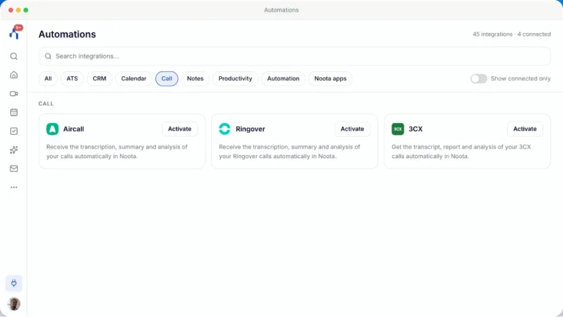The width and height of the screenshot is (563, 317).
Task: Activate the 3CX integration
Action: click(525, 129)
